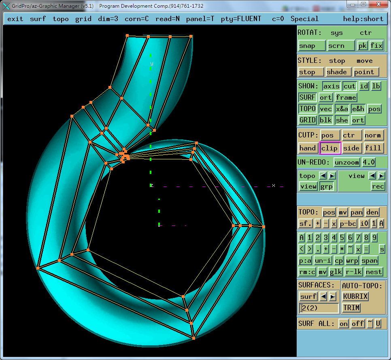Switch the panel=T option in the top bar

(200, 19)
